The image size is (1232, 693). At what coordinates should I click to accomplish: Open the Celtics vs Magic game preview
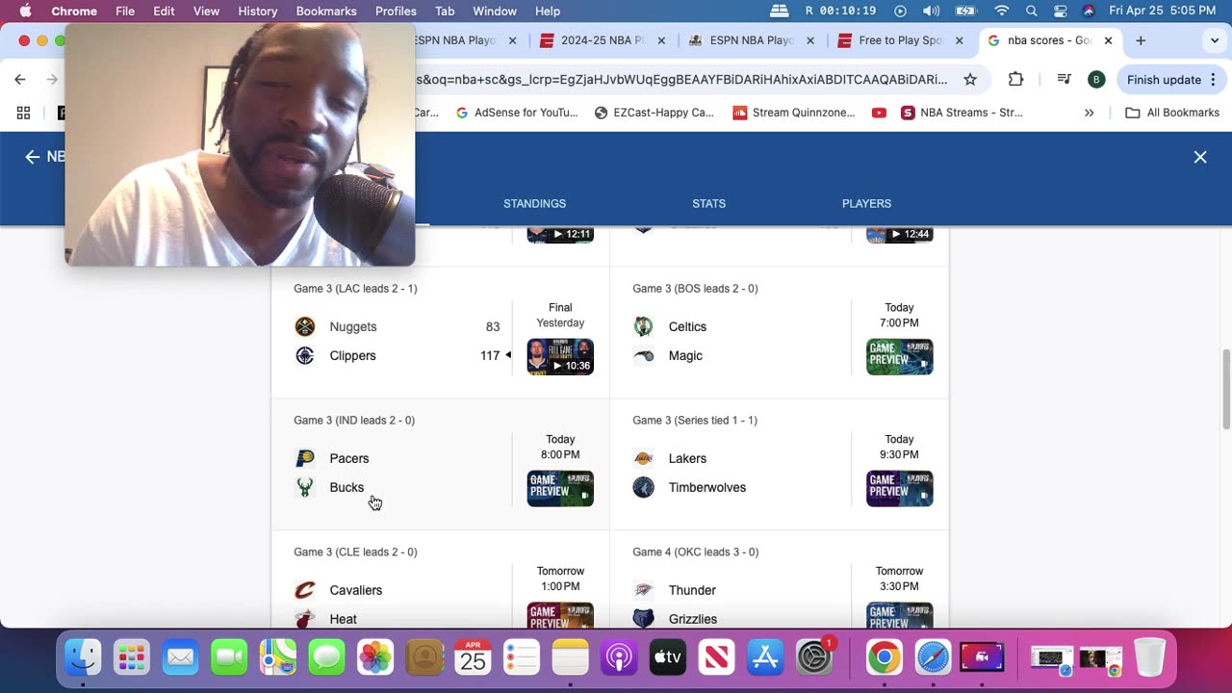pyautogui.click(x=899, y=357)
